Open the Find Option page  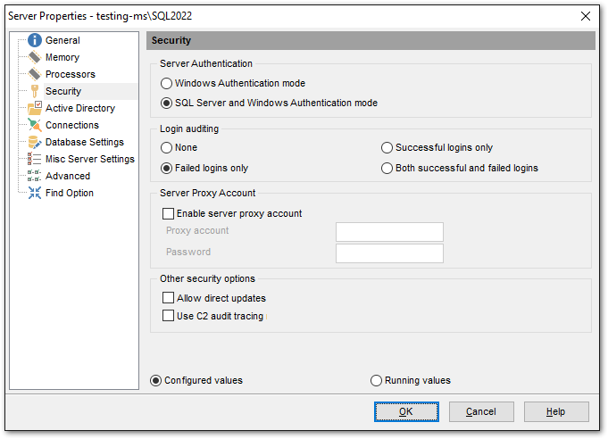coord(70,193)
